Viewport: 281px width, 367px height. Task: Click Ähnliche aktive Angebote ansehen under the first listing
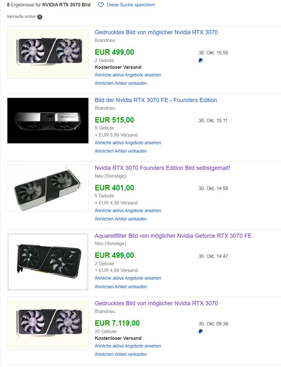point(128,75)
